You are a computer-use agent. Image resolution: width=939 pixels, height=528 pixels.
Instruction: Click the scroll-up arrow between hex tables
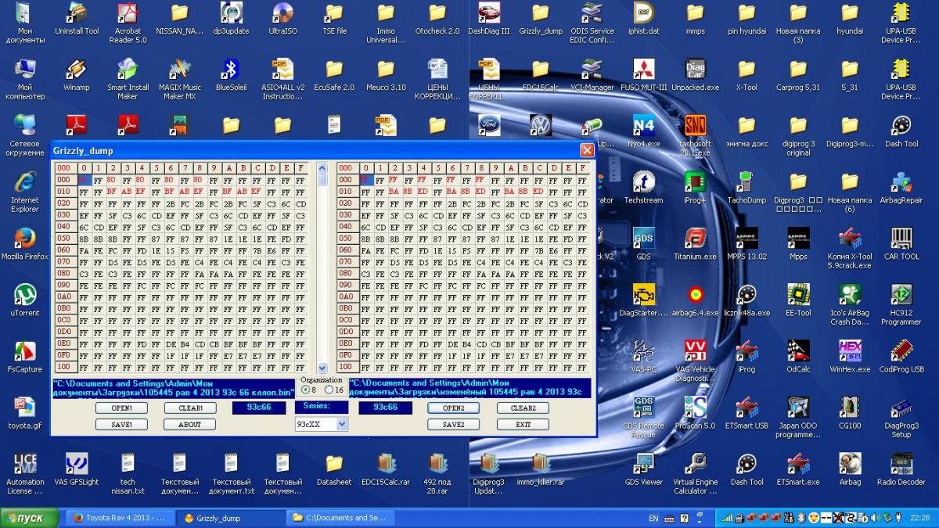tap(322, 167)
